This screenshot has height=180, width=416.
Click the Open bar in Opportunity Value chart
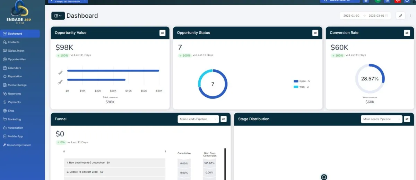point(96,80)
